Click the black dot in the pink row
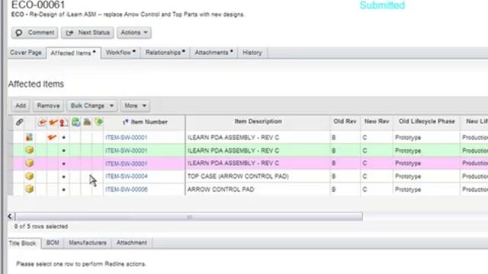The height and width of the screenshot is (274, 488). pyautogui.click(x=64, y=164)
